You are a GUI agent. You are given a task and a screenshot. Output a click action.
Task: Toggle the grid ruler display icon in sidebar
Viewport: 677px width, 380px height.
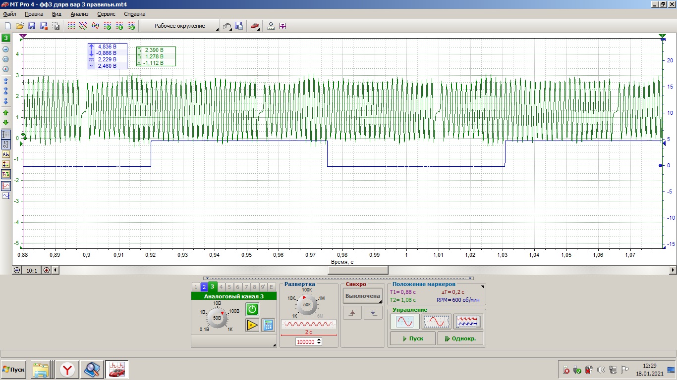coord(6,134)
